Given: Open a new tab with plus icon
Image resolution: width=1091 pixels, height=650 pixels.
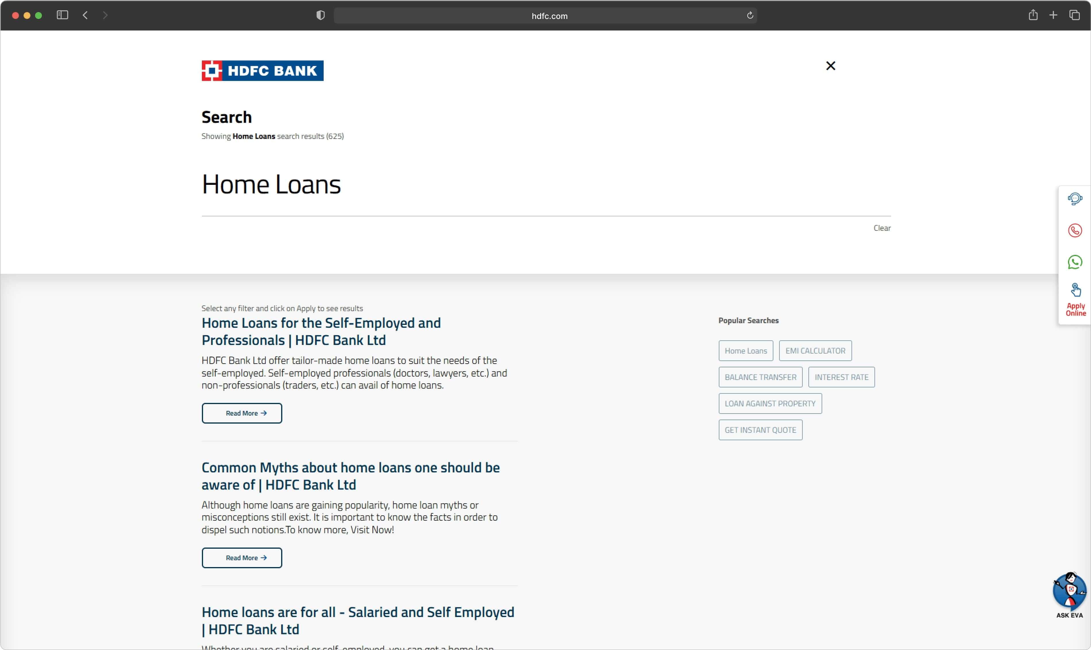Looking at the screenshot, I should (x=1053, y=15).
